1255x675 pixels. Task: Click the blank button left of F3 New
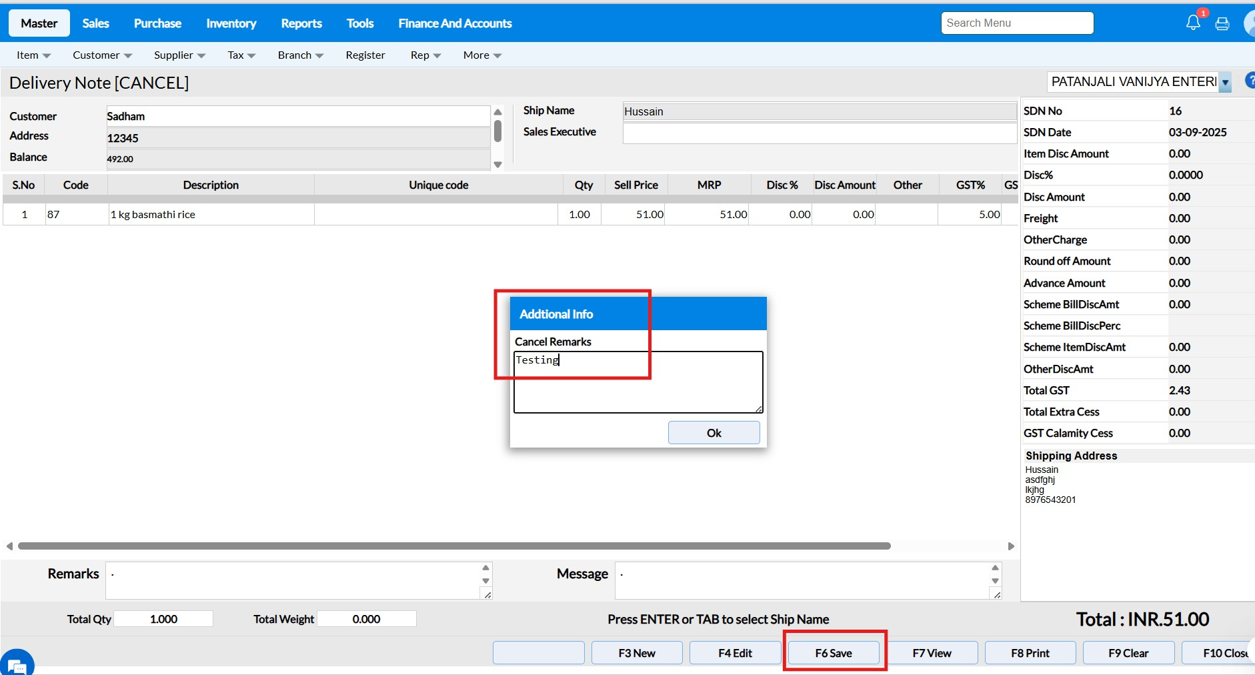point(539,653)
